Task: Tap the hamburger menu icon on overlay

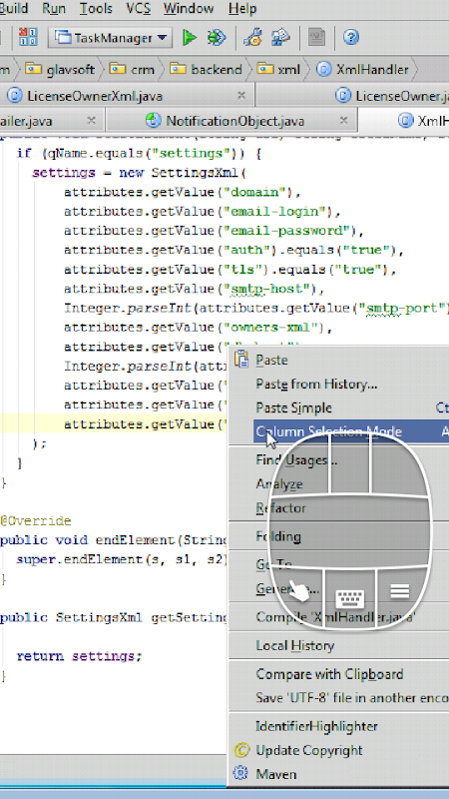Action: click(x=400, y=591)
